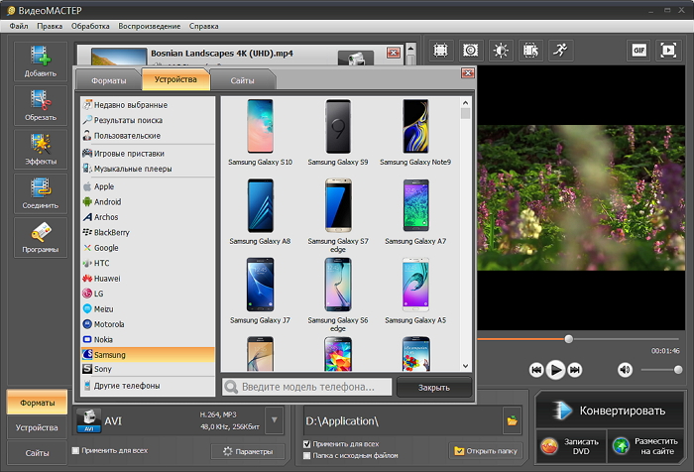Choose Samsung Galaxy A8 device
This screenshot has width=694, height=472.
point(260,211)
